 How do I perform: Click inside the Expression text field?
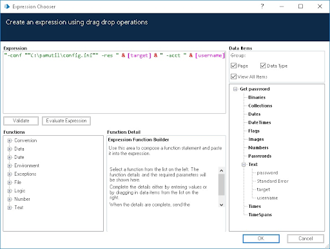pos(114,82)
